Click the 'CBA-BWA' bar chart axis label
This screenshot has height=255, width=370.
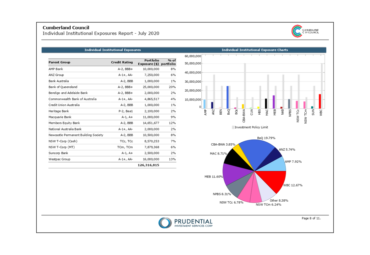tap(244, 116)
